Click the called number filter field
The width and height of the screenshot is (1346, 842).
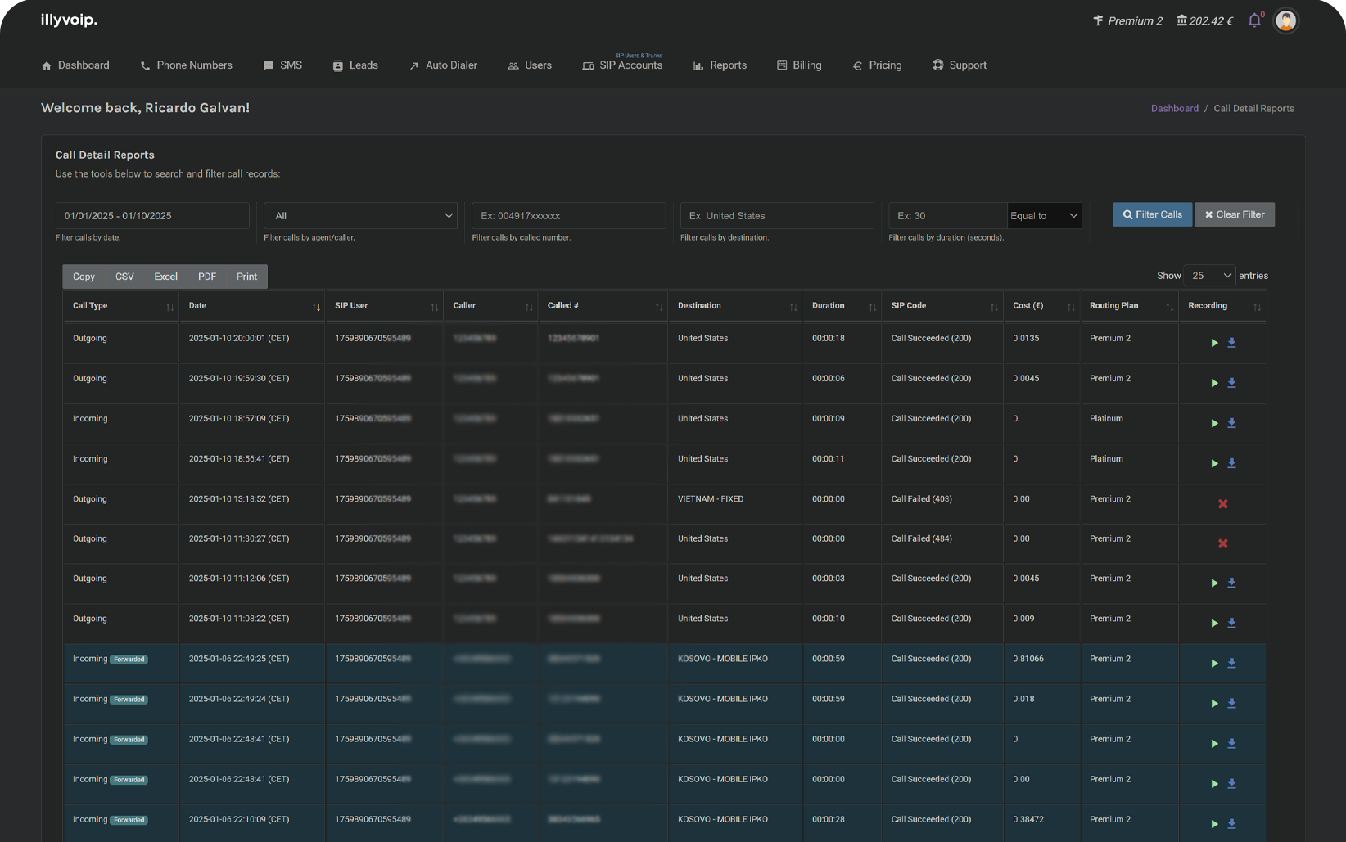(x=568, y=215)
